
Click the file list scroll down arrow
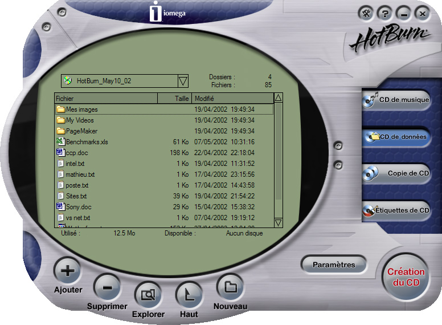point(278,222)
